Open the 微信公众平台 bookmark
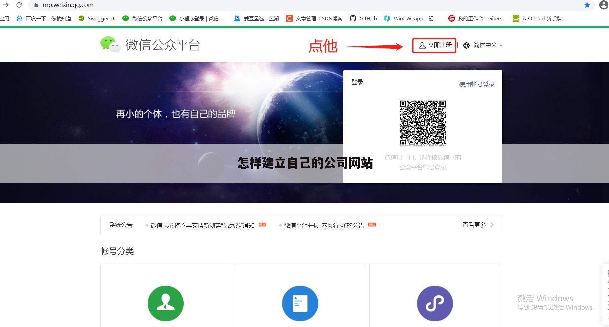609x327 pixels. [x=142, y=18]
